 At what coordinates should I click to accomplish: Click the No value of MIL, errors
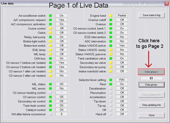[61, 88]
